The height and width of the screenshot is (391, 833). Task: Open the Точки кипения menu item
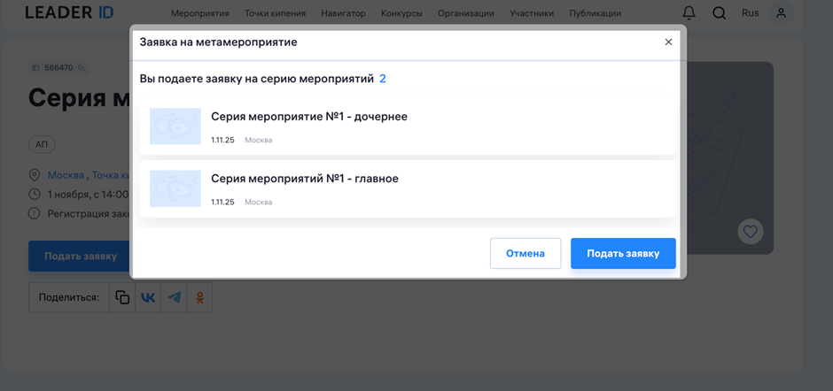[275, 13]
